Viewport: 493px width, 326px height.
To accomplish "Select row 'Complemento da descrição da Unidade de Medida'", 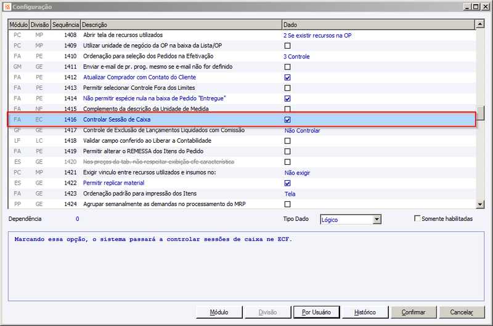I will (x=242, y=109).
